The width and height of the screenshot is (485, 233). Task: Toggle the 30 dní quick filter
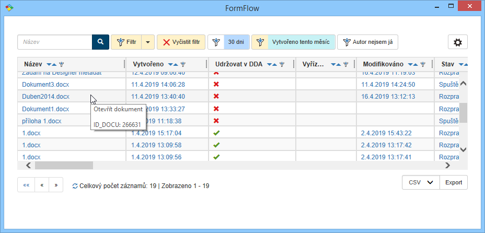pos(228,42)
